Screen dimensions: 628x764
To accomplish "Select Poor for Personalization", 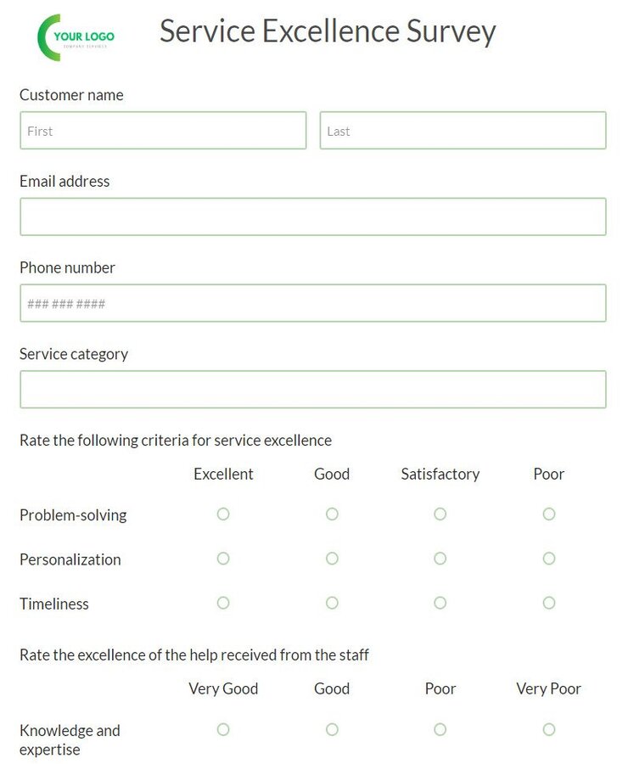I will pos(549,559).
